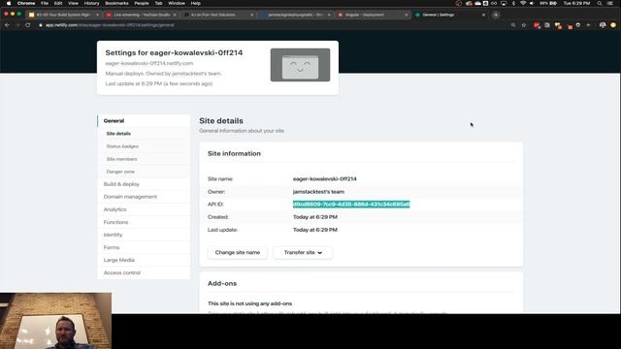Open the People menu
Screen dimensions: 621x349
coord(142,3)
